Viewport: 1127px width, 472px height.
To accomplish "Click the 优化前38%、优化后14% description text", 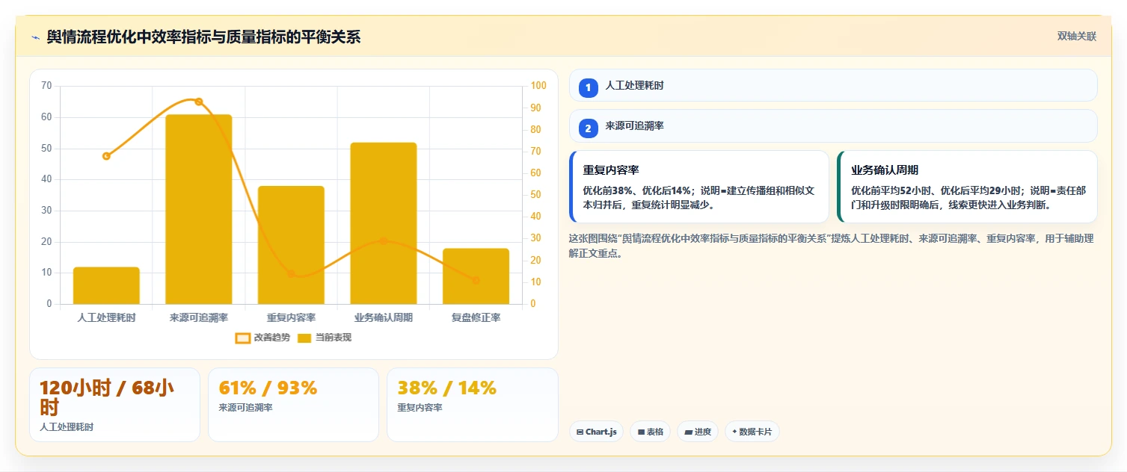I will 698,198.
